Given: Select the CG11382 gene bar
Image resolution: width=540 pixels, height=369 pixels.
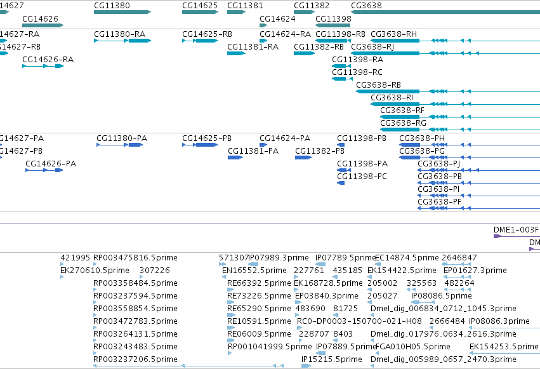Looking at the screenshot, I should click(304, 12).
